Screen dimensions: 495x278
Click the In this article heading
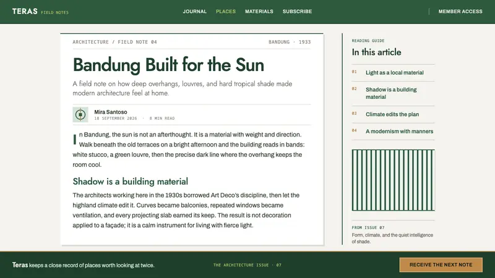(x=376, y=52)
